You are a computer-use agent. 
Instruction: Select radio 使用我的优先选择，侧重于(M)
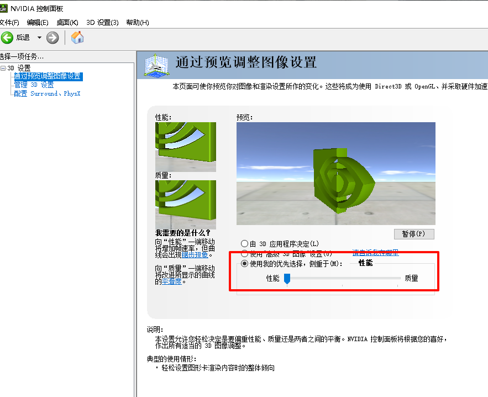(x=245, y=264)
